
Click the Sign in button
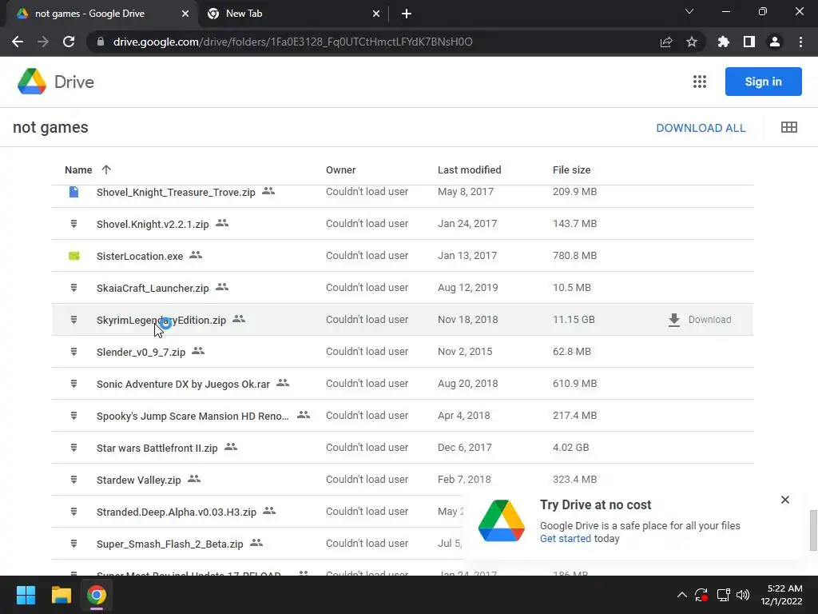pos(763,82)
